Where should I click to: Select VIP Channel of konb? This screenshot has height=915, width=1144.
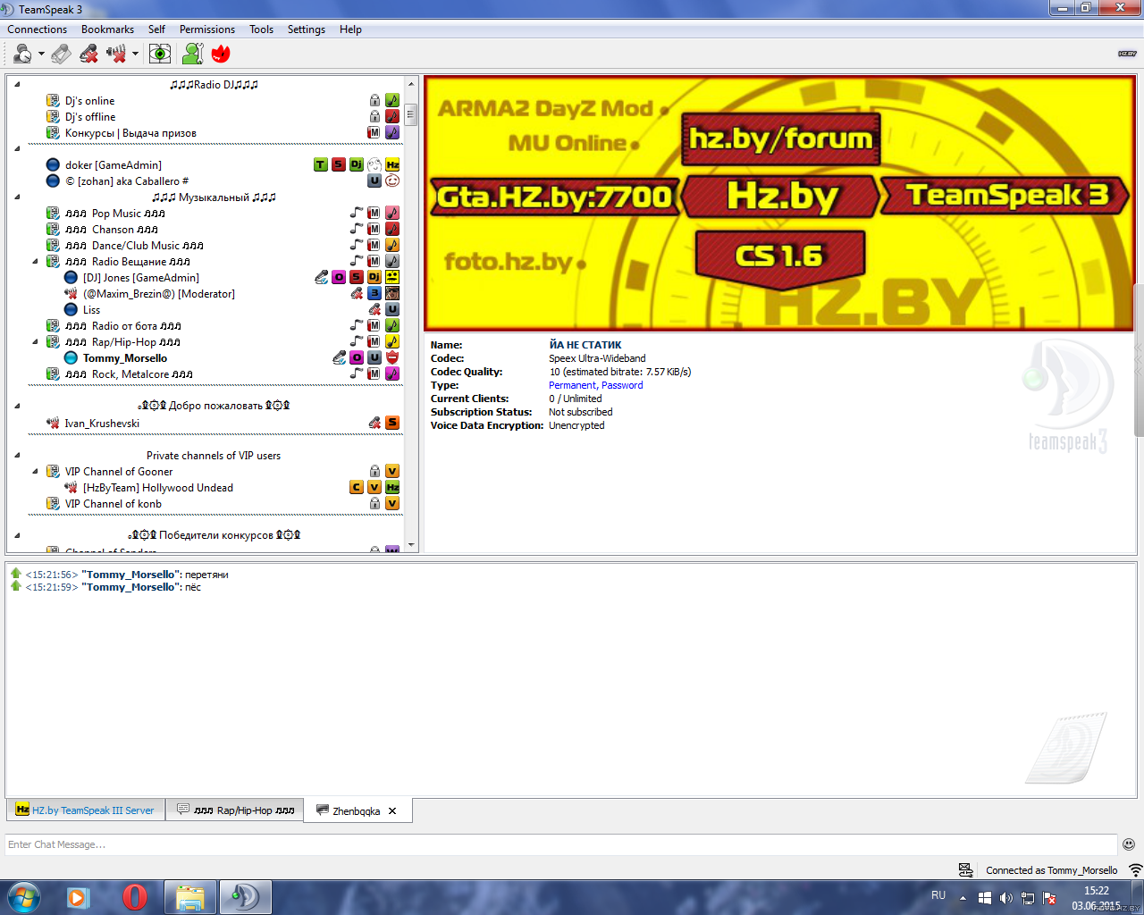114,504
